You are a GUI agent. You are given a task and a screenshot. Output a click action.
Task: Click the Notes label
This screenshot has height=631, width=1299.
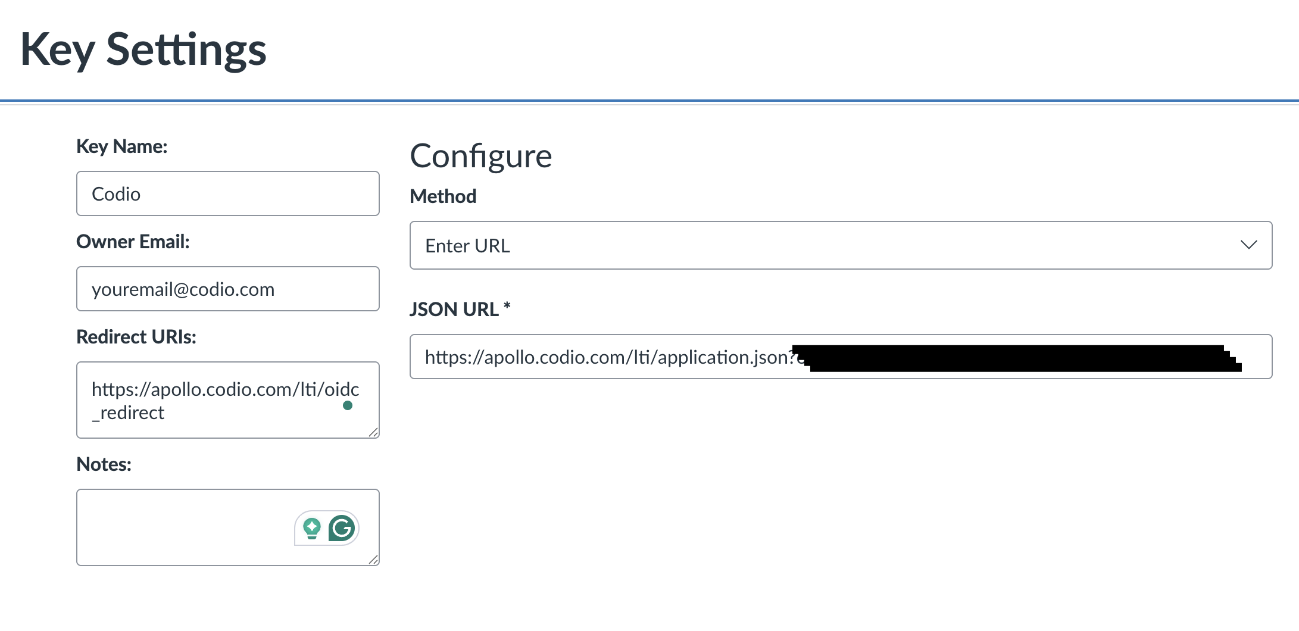(x=104, y=464)
